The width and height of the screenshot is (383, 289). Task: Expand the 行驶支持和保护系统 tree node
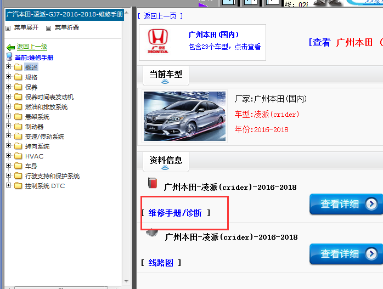point(9,175)
